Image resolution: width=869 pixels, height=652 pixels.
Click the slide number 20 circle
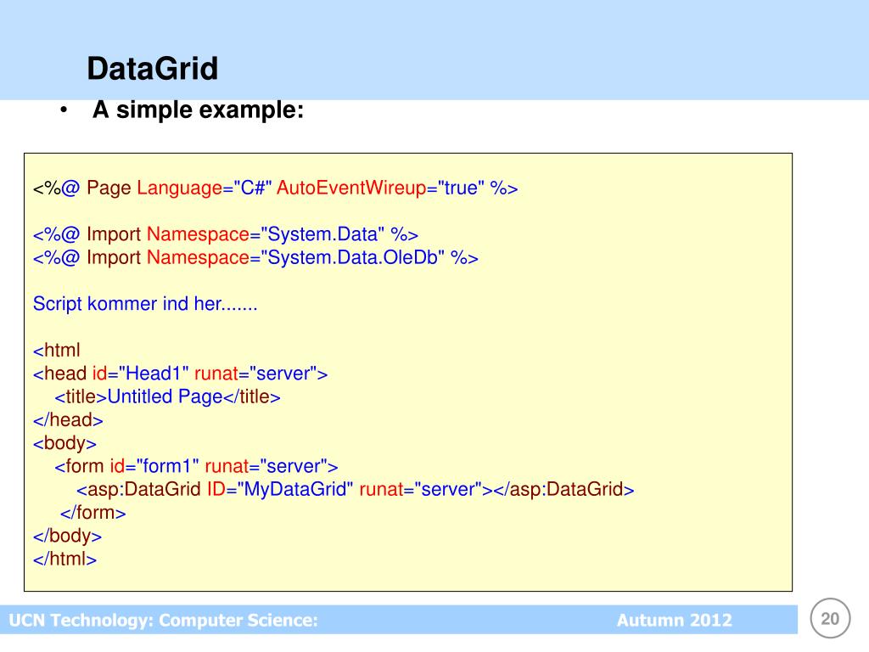coord(830,618)
